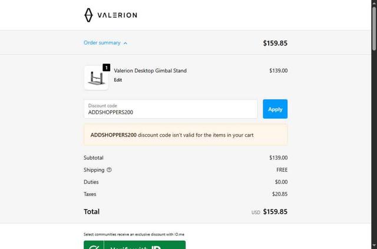Click the invalid discount code warning banner

(x=186, y=135)
